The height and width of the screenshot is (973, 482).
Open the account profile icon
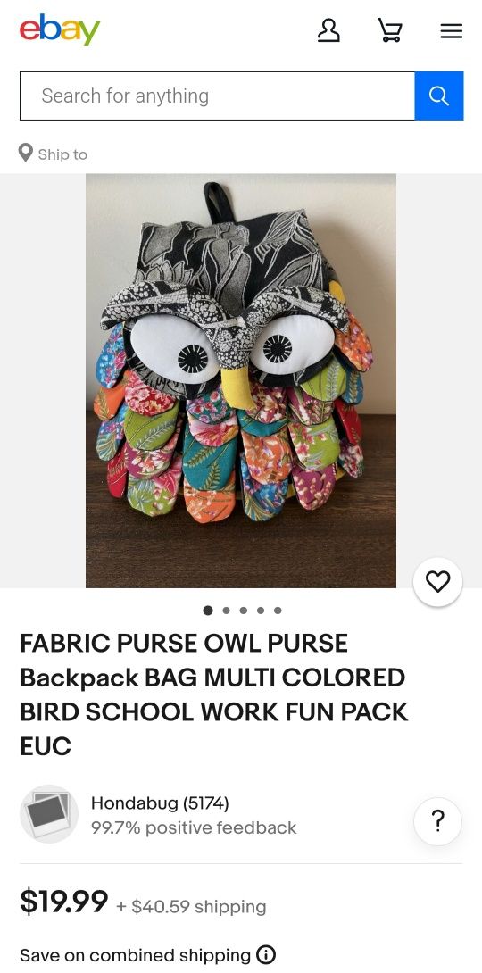tap(328, 29)
